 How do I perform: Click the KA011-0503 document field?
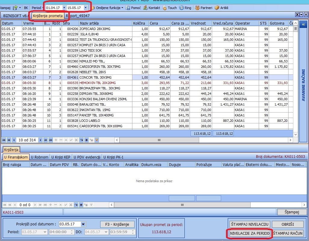32,212
